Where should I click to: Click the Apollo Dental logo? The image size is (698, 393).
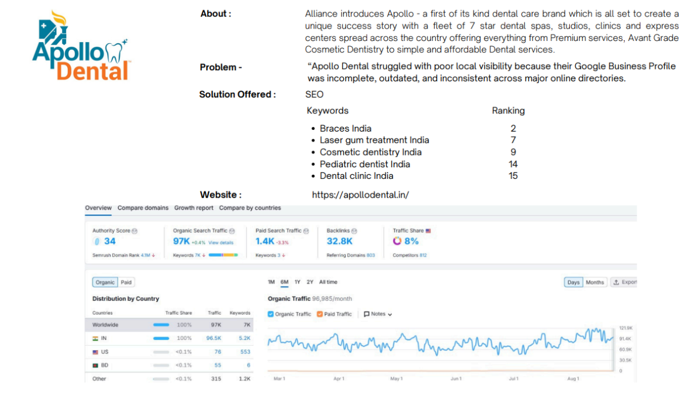[x=81, y=46]
